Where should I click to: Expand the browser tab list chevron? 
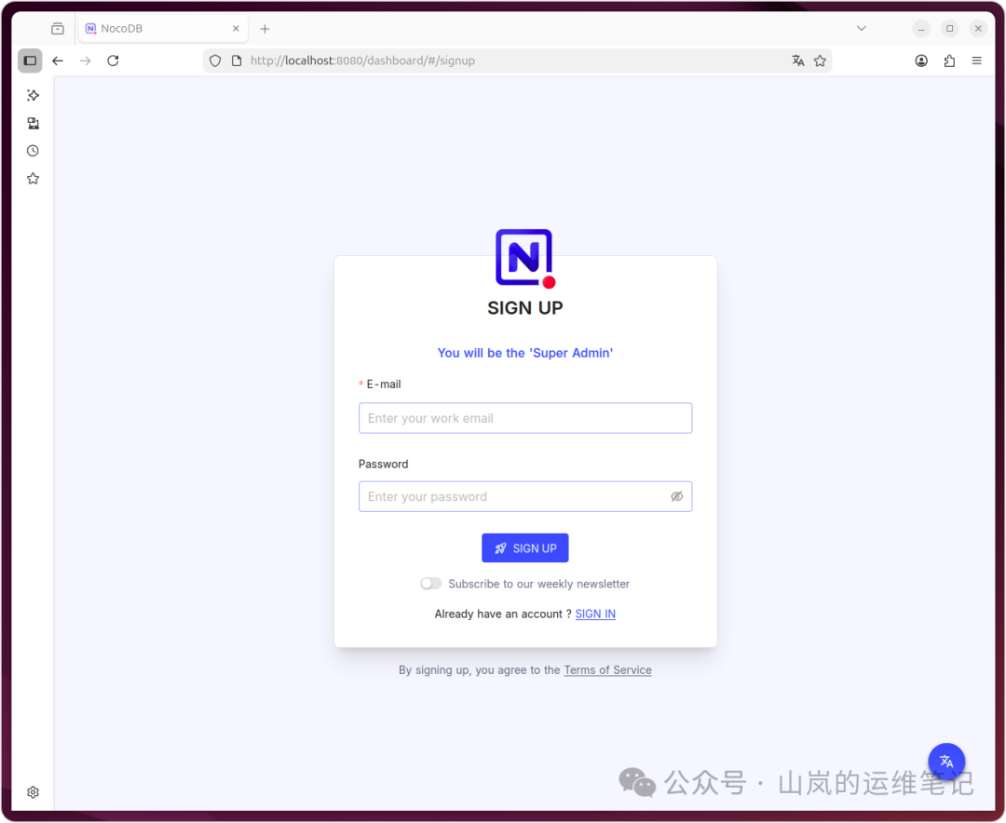pos(861,28)
